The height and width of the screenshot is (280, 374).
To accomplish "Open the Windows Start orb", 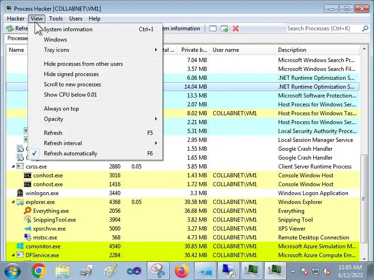I will click(12, 271).
